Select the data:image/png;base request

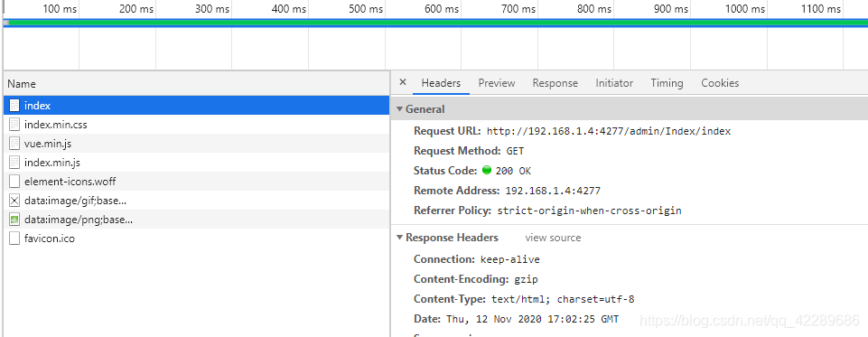click(x=196, y=220)
